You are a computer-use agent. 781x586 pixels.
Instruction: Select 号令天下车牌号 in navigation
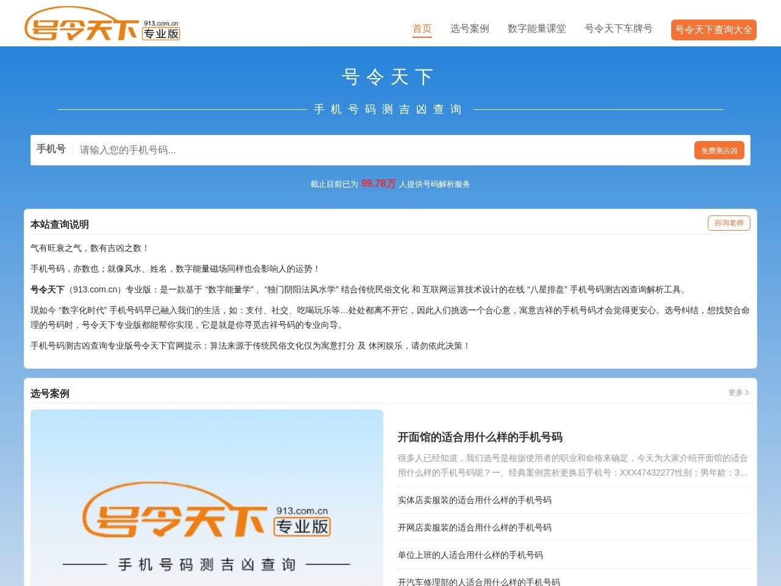tap(619, 29)
